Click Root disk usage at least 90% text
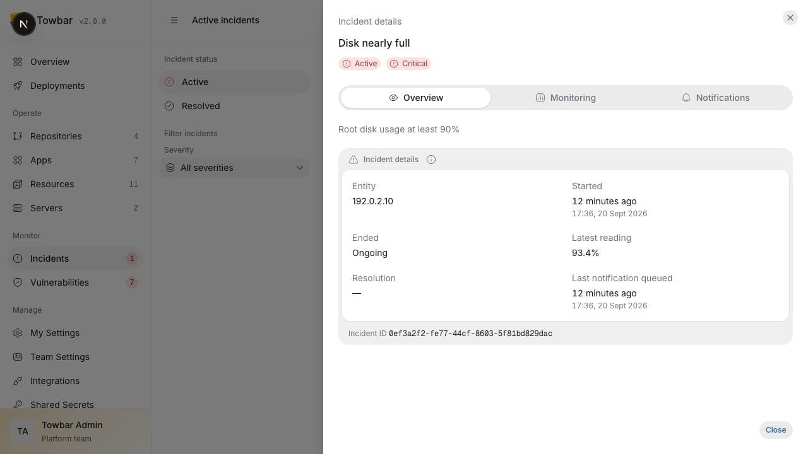Viewport: 808px width, 454px height. [x=399, y=129]
